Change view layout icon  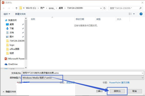(x=130, y=14)
